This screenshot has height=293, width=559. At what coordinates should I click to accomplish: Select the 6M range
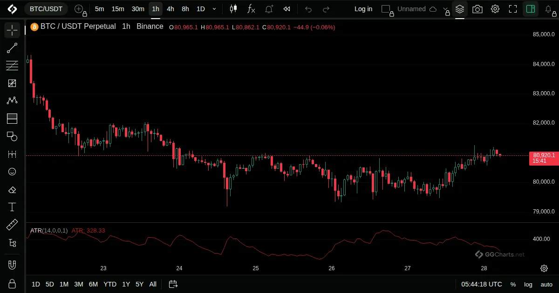[x=93, y=284]
